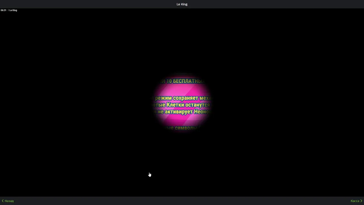Open the Касса cashier link
Image resolution: width=364 pixels, height=205 pixels.
click(x=356, y=201)
